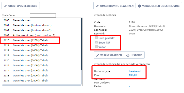
Task: Click pencil icon beside Omschrijving bewerken
Action: (97, 6)
